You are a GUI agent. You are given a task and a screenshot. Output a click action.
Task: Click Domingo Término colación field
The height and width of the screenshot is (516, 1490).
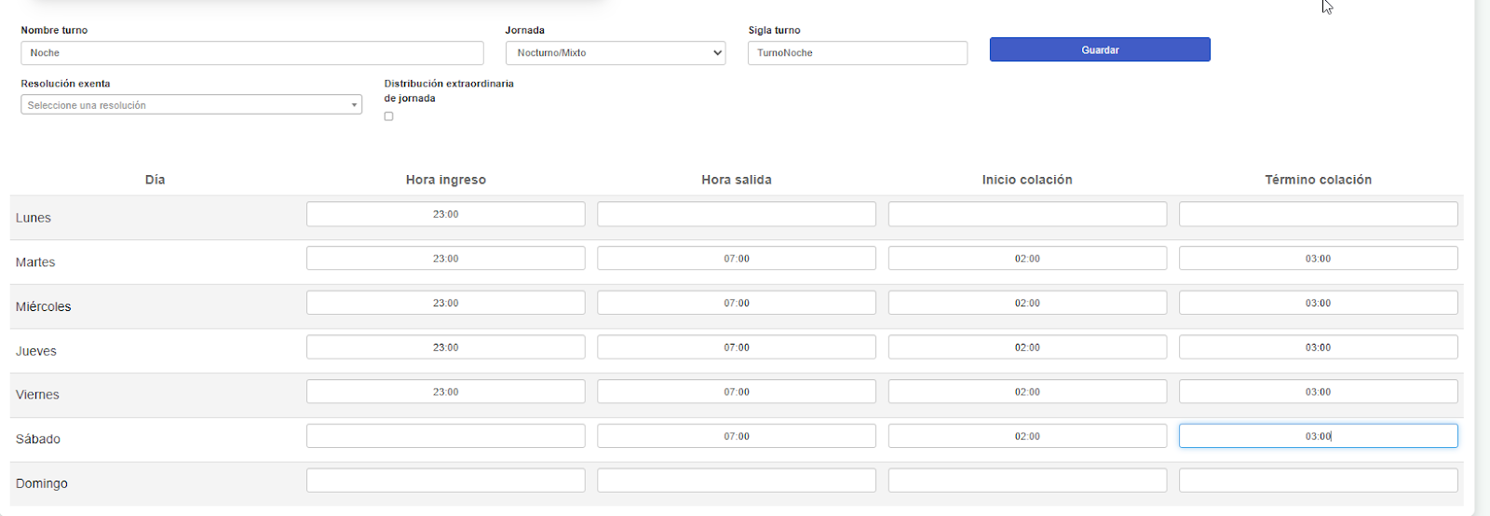click(x=1318, y=481)
